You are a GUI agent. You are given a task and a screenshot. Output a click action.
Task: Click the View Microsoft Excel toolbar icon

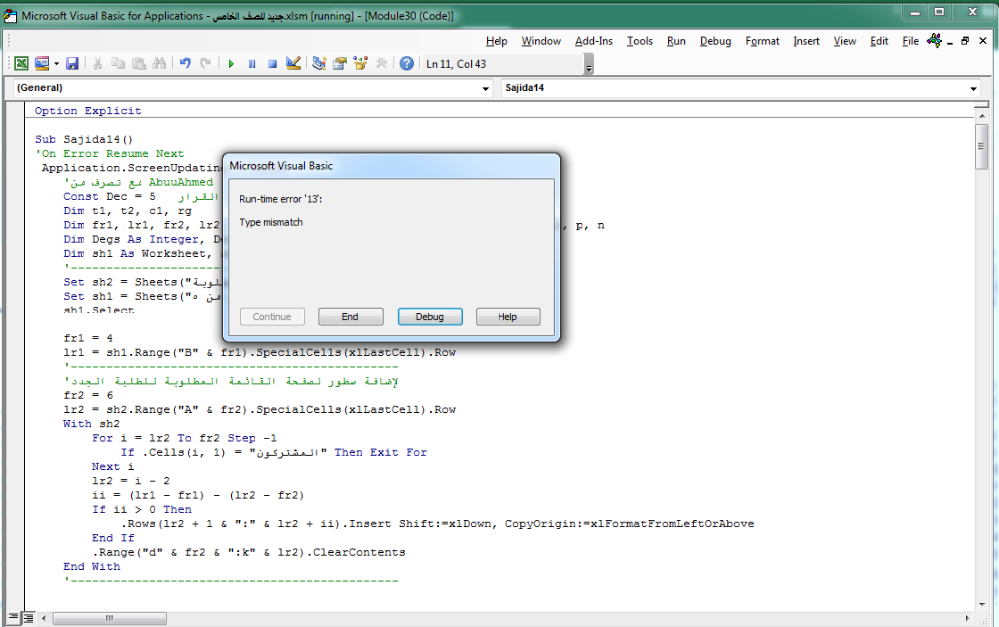(21, 63)
